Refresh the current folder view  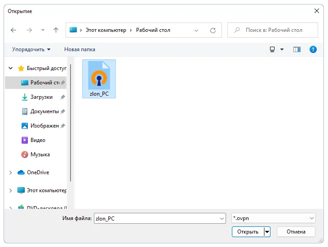(x=213, y=30)
